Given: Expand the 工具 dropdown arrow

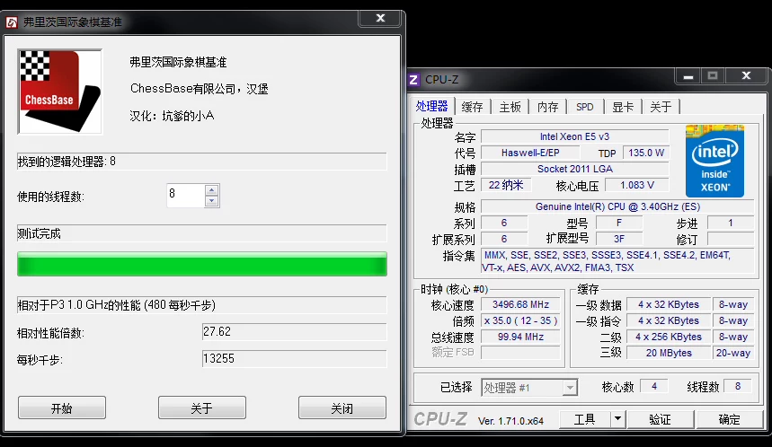Looking at the screenshot, I should (617, 419).
